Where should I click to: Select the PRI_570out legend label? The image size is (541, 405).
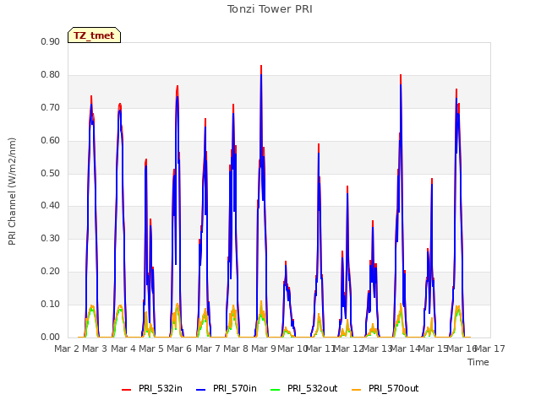tap(394, 388)
